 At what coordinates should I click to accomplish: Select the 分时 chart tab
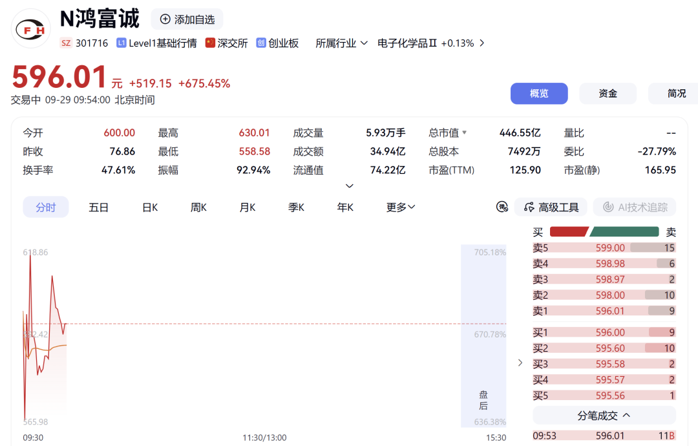[x=46, y=207]
